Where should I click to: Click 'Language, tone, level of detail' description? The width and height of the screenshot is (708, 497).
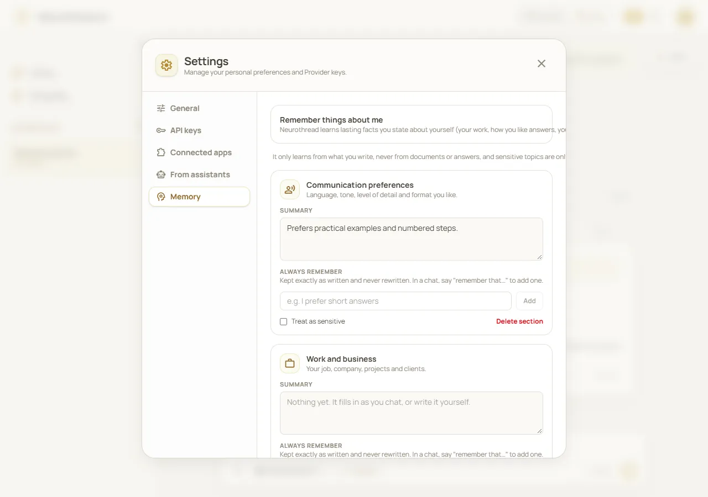(382, 195)
